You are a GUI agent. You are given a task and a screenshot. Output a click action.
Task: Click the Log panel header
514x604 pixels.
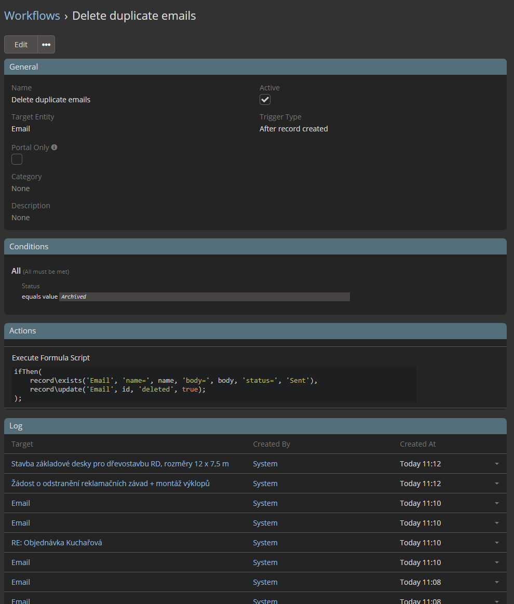pos(255,426)
